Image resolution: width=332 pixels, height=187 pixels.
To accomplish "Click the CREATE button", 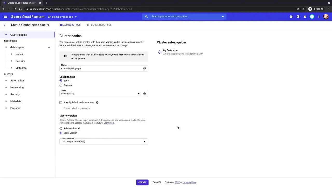I will coord(142,182).
